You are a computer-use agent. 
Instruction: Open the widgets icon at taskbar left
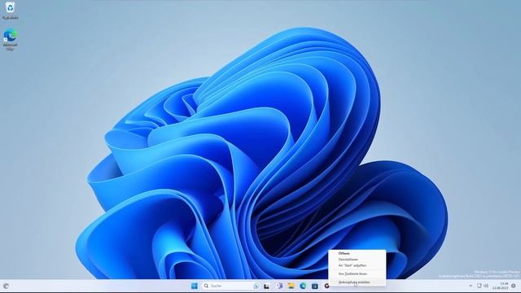6,286
